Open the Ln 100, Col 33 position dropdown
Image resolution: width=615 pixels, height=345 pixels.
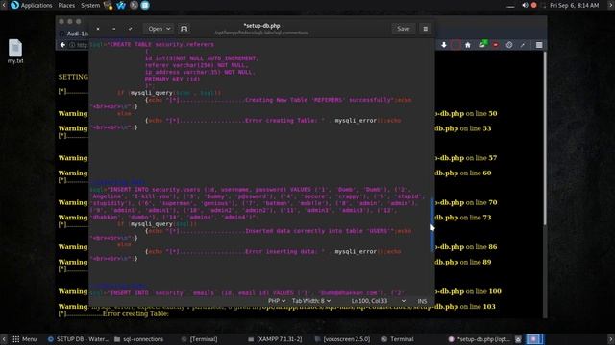(378, 301)
